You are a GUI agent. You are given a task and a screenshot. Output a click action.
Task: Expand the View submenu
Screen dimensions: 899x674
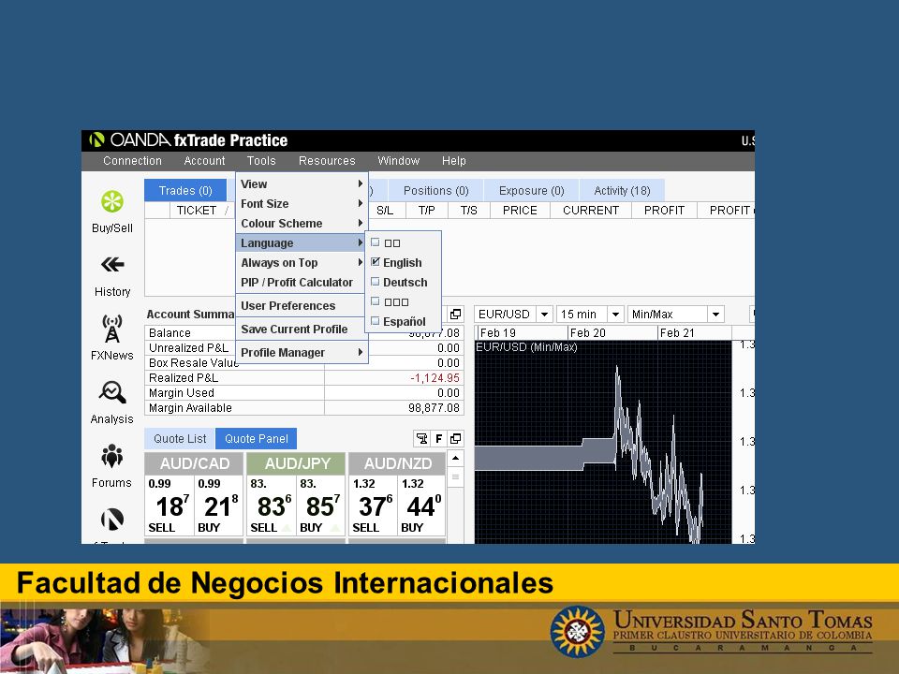point(302,184)
